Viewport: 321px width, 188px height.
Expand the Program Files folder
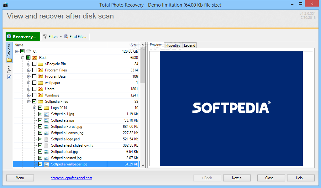point(29,70)
